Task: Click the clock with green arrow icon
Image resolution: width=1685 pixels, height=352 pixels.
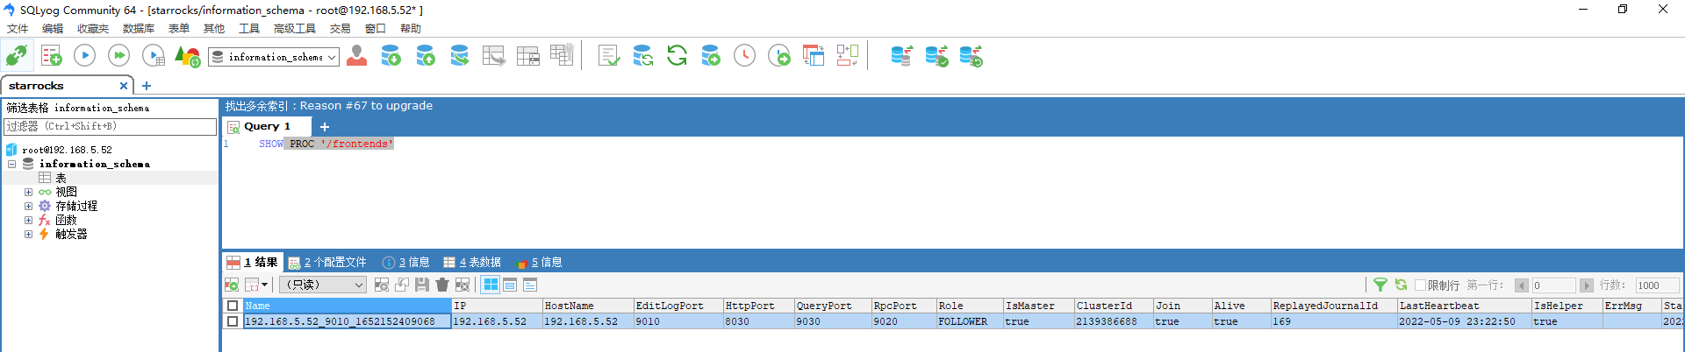Action: click(778, 56)
